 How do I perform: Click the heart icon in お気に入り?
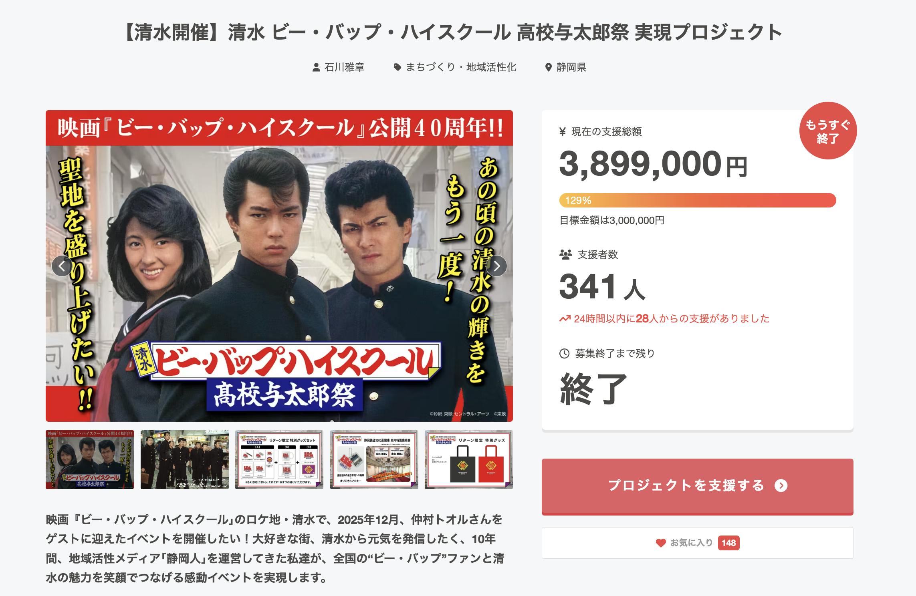point(661,543)
